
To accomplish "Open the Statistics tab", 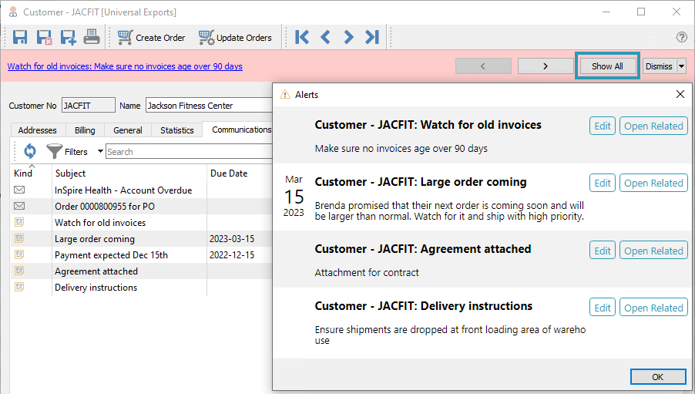I will pos(176,130).
